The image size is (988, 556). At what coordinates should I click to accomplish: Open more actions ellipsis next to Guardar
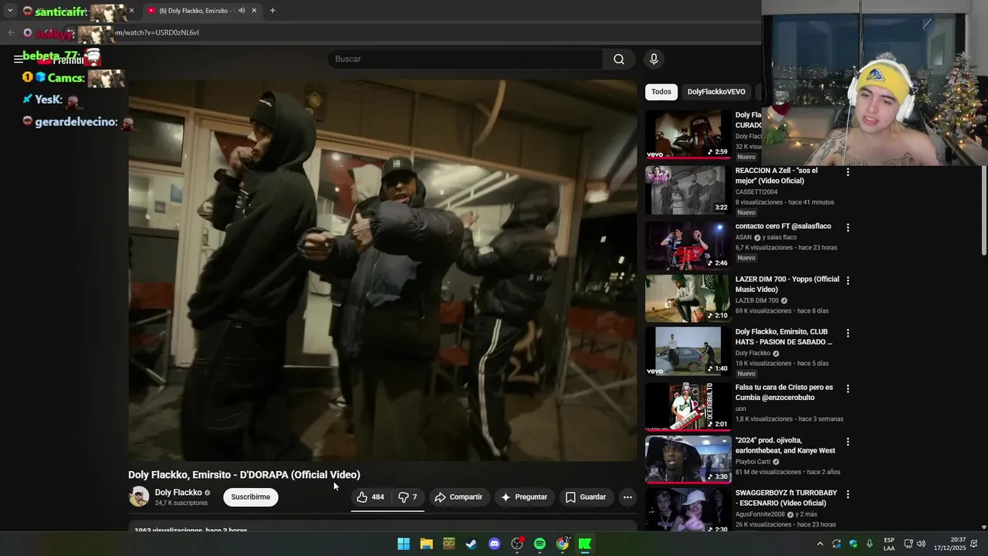coord(628,497)
